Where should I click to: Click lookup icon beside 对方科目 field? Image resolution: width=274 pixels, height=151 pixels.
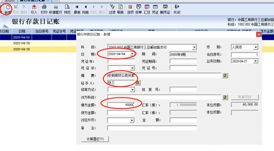point(225,97)
